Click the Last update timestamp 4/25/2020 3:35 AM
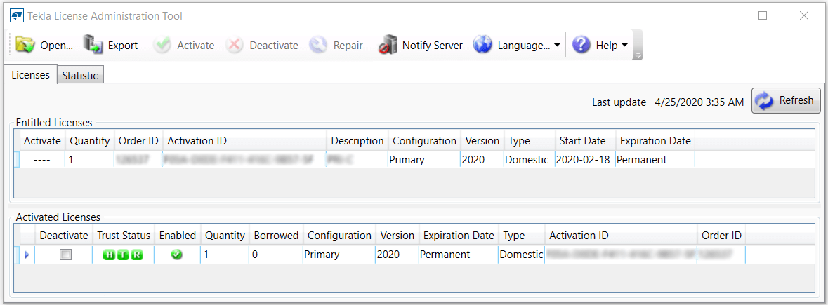Screen dimensions: 828x305 point(699,102)
